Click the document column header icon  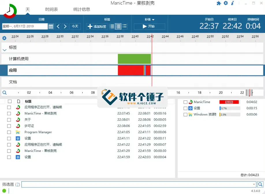pos(18,101)
